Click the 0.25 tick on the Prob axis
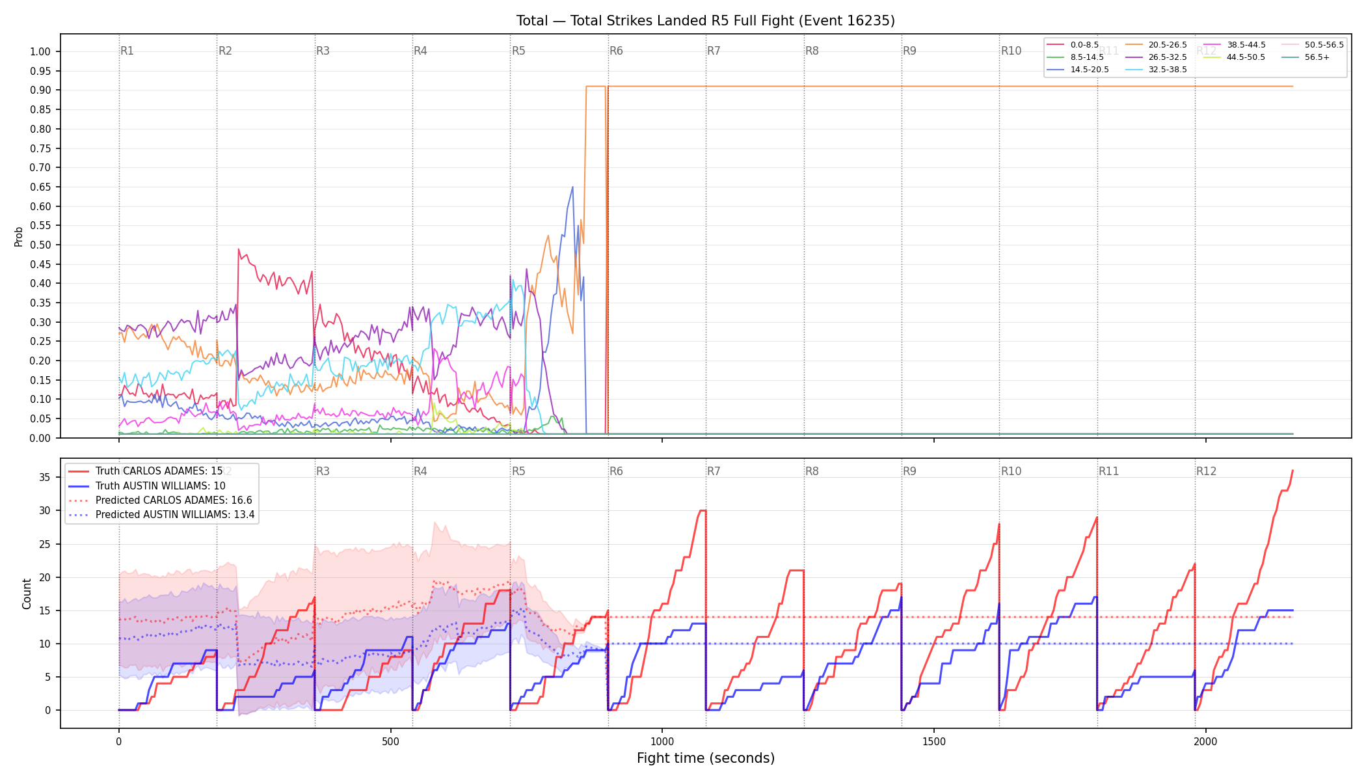Viewport: 1366px width, 781px height. (x=40, y=341)
